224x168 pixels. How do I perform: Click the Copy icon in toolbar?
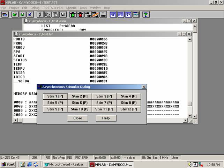pos(47,15)
